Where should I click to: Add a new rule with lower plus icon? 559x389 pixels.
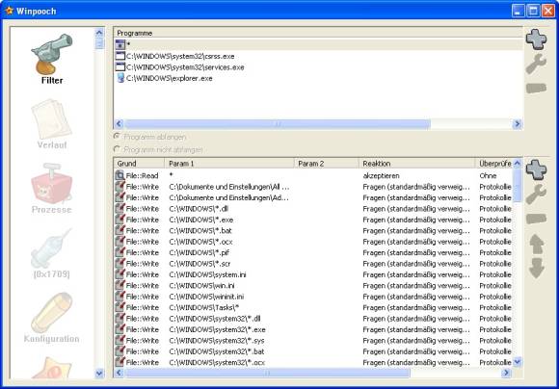536,169
